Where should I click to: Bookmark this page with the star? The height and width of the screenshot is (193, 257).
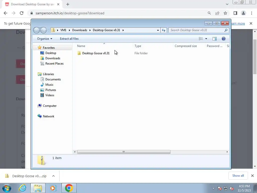coord(225,13)
